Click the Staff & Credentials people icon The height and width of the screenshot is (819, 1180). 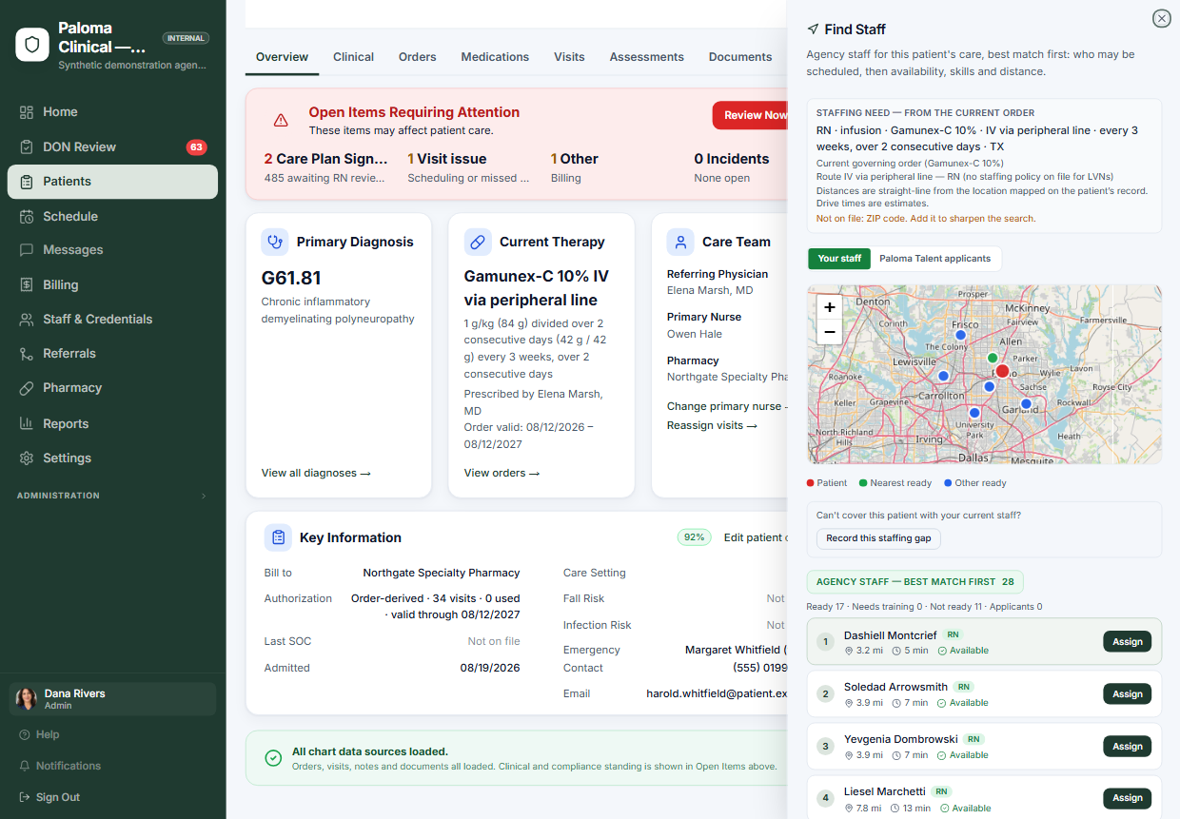click(27, 320)
